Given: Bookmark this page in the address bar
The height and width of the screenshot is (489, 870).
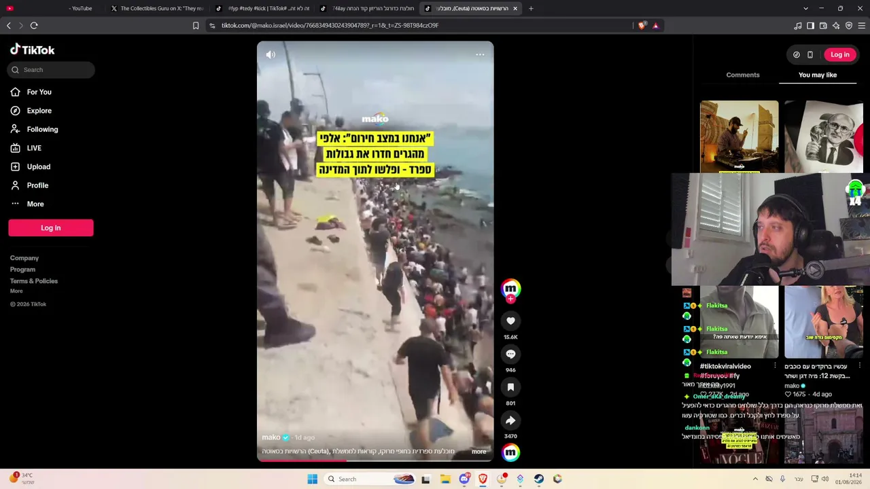Looking at the screenshot, I should point(196,25).
